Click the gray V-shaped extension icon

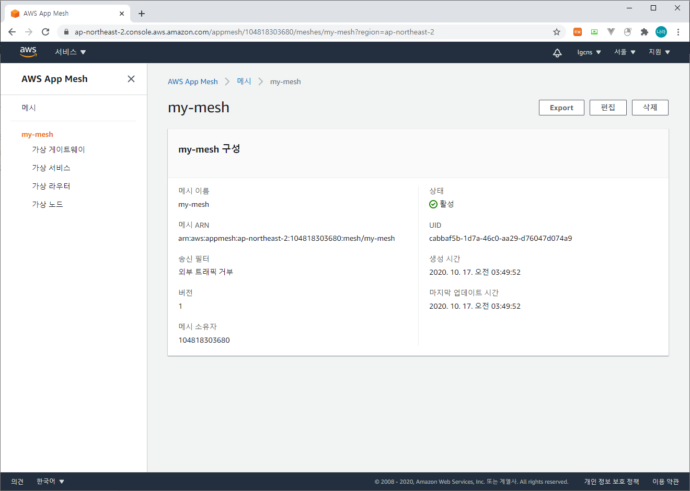coord(611,32)
